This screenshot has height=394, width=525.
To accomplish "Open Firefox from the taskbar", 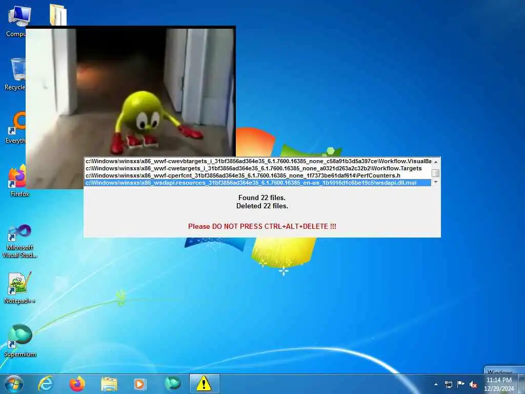I will pyautogui.click(x=77, y=384).
